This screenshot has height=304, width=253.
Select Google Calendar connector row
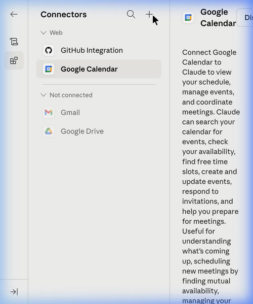click(x=99, y=69)
